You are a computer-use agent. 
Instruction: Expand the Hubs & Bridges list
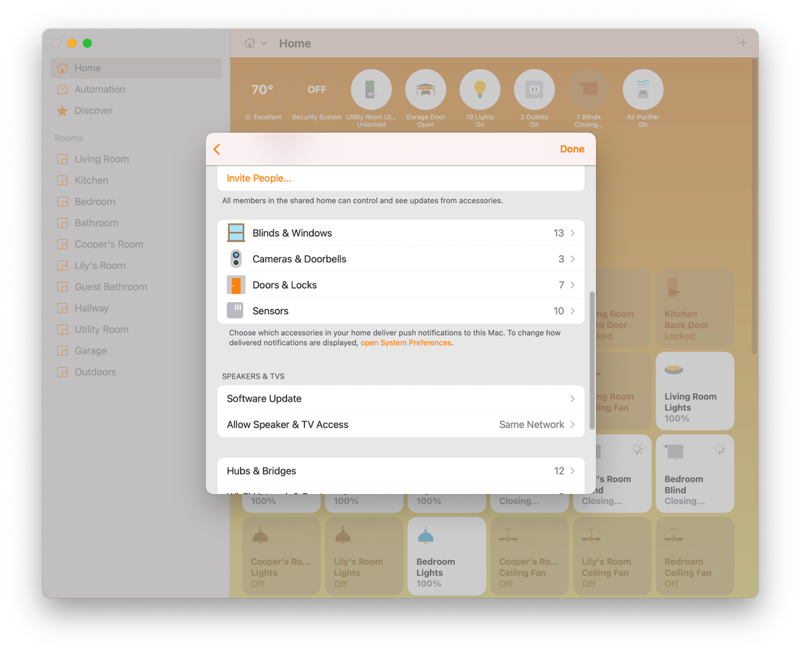pos(400,471)
